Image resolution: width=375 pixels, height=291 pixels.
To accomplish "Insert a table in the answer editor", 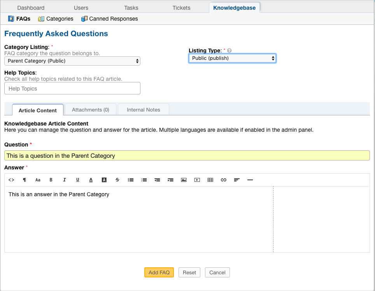I will coord(210,180).
